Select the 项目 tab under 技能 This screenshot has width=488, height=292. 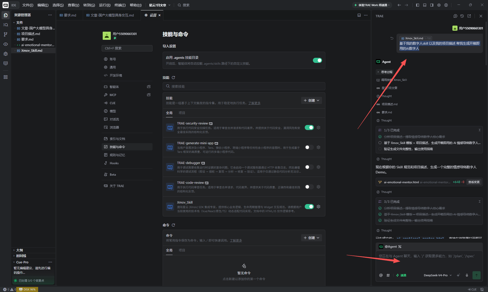click(182, 113)
